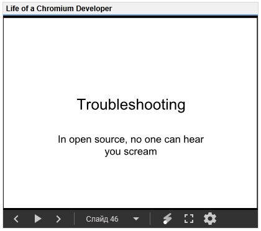Image resolution: width=261 pixels, height=231 pixels.
Task: Open the Слайд 46 slide selector
Action: 102,219
